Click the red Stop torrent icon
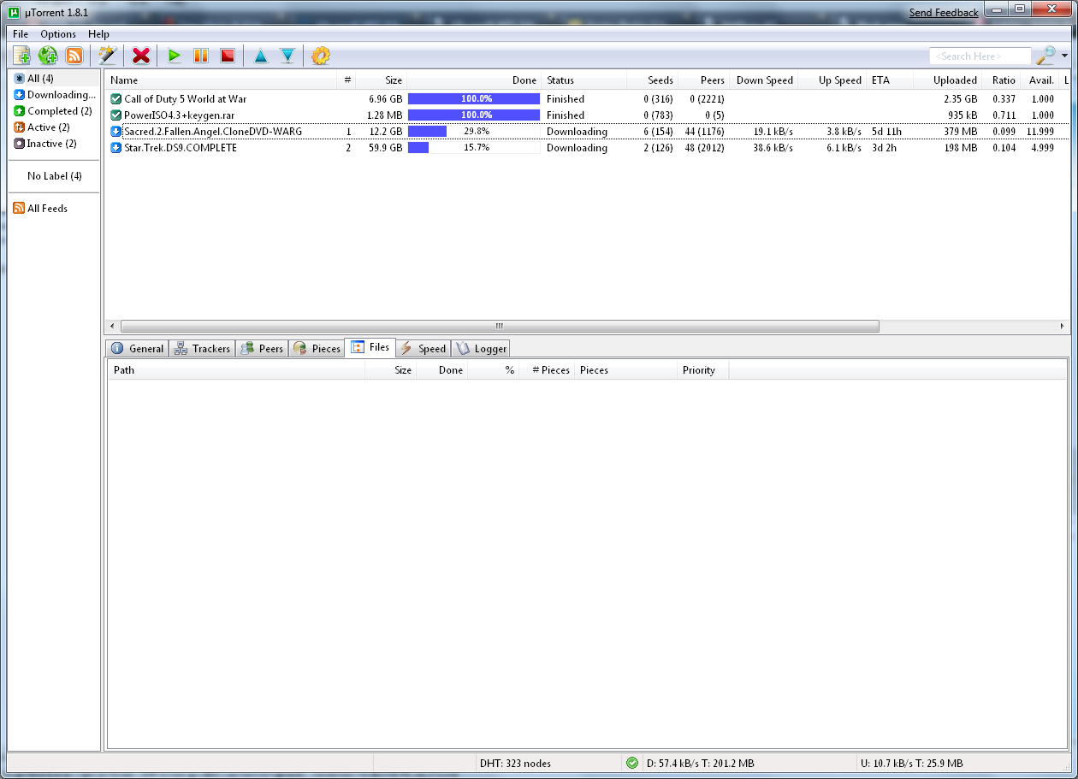The height and width of the screenshot is (779, 1078). (228, 56)
